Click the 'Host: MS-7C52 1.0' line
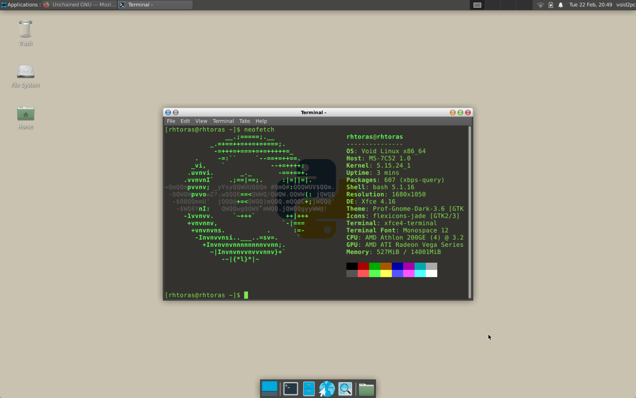The image size is (636, 398). tap(378, 158)
